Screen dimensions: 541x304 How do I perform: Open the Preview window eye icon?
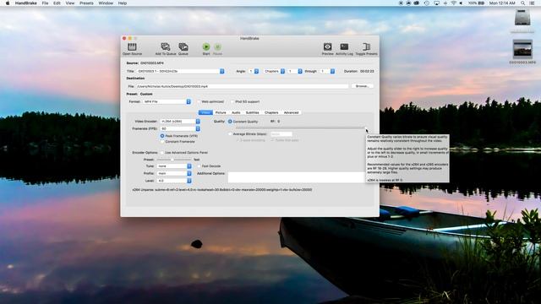pyautogui.click(x=327, y=46)
